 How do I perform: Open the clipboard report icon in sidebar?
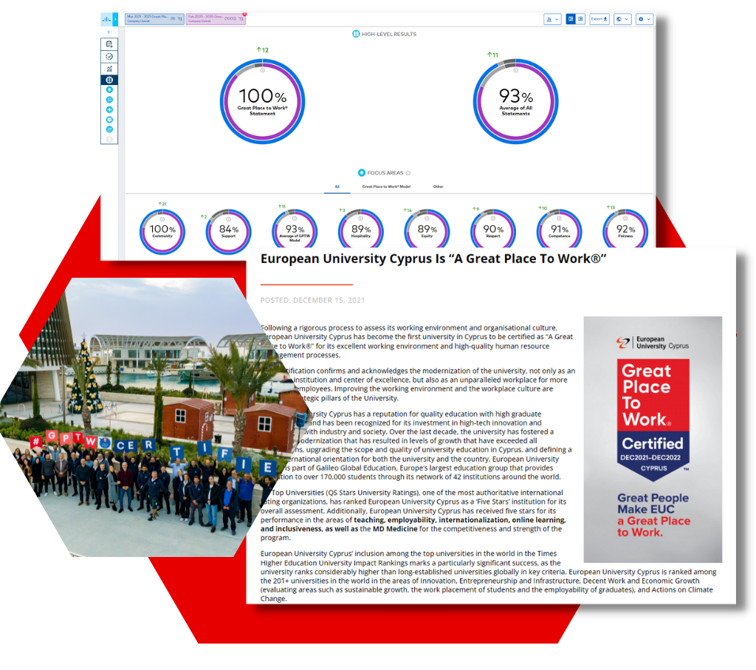tap(109, 44)
